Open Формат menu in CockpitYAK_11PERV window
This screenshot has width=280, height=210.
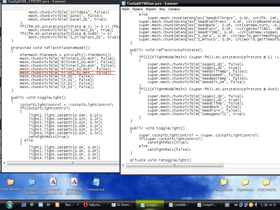pyautogui.click(x=32, y=7)
